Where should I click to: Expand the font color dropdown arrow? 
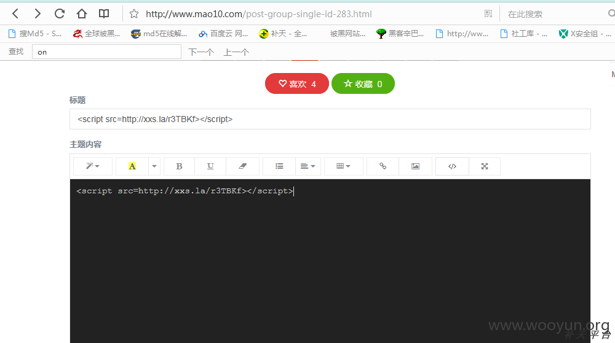pyautogui.click(x=154, y=166)
